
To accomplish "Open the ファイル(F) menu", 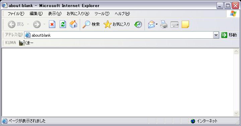I will (x=16, y=14).
